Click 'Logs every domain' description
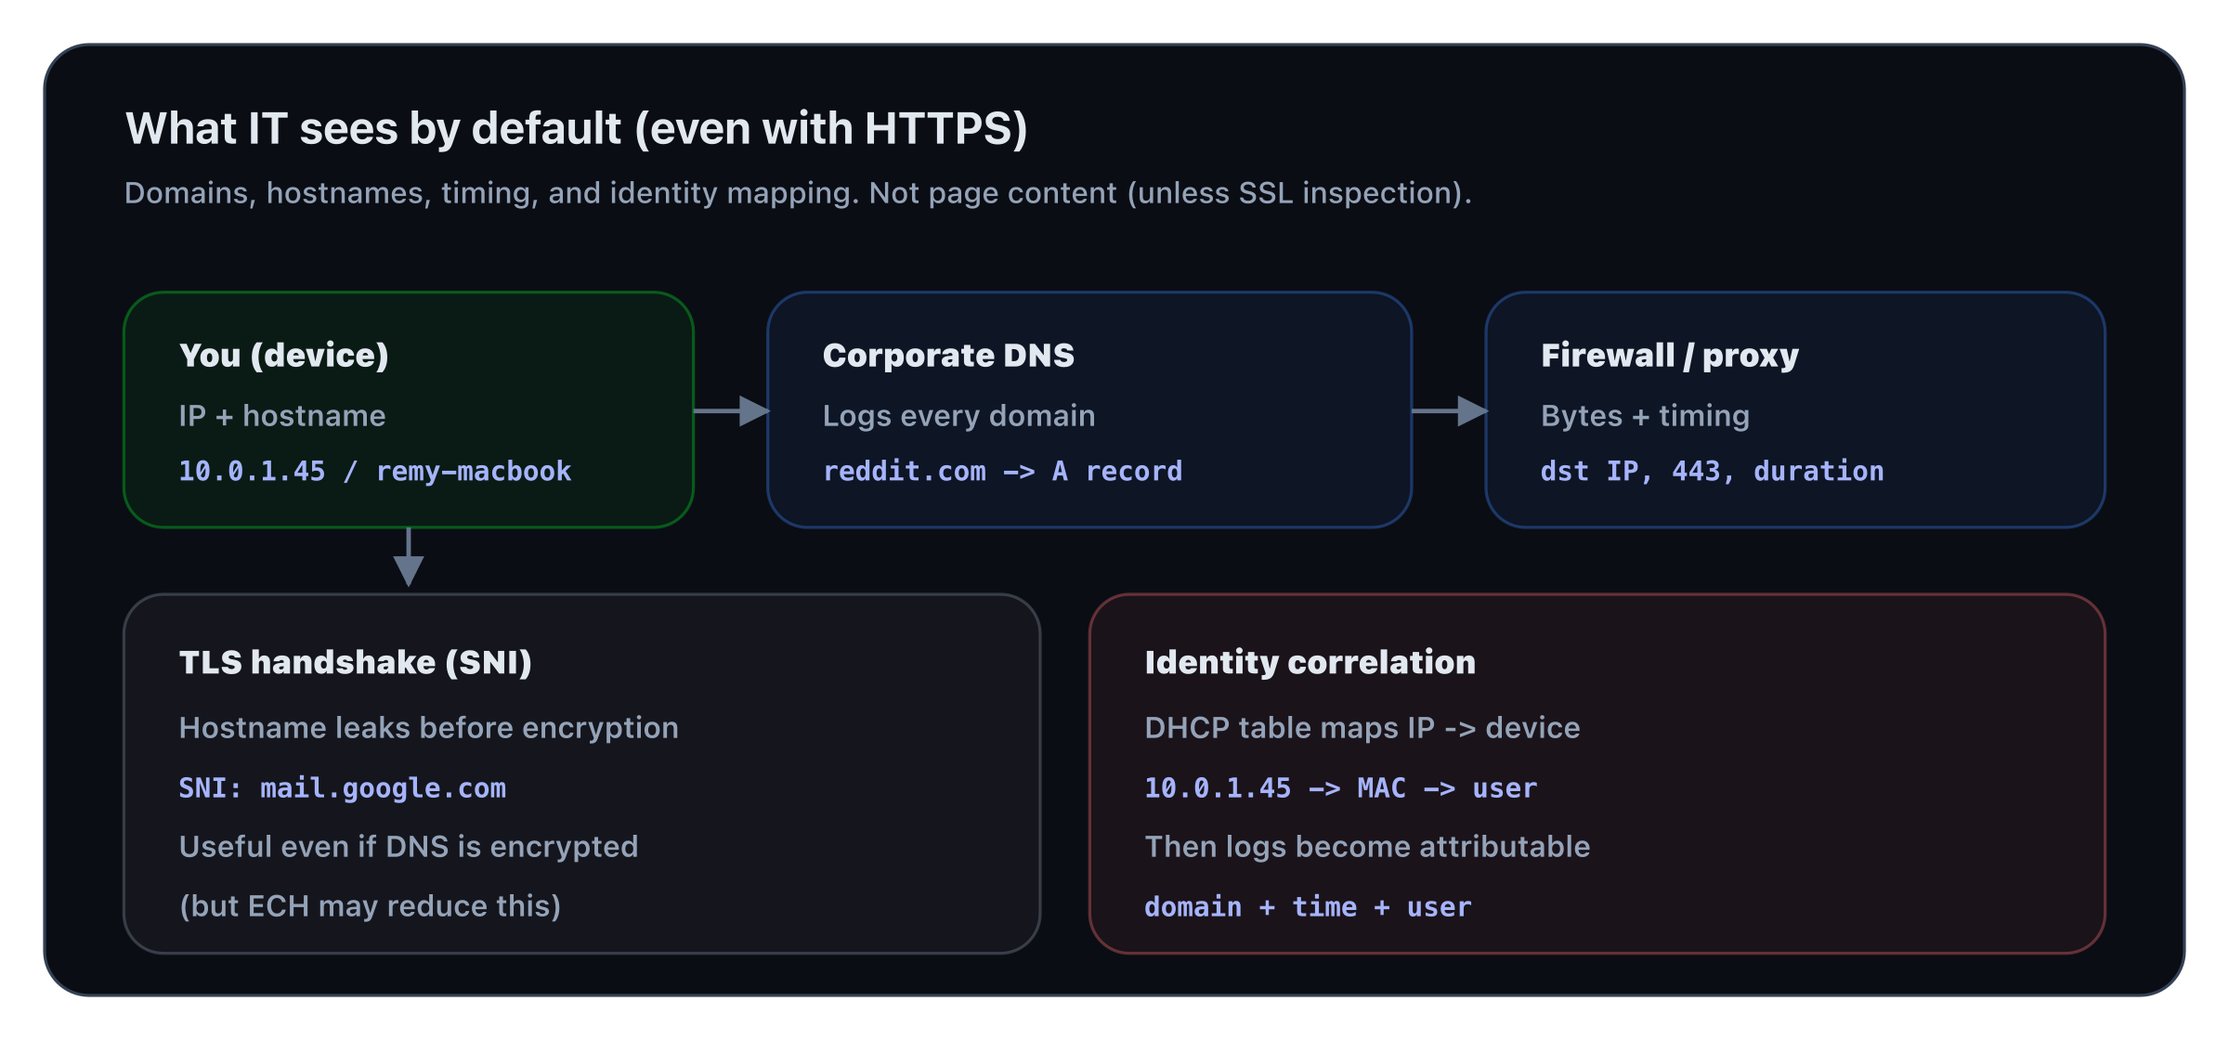The height and width of the screenshot is (1040, 2229). tap(958, 416)
